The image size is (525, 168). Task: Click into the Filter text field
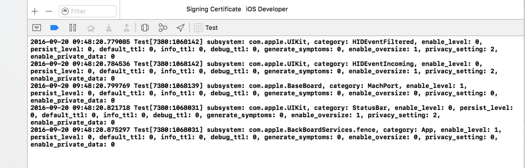coord(88,11)
